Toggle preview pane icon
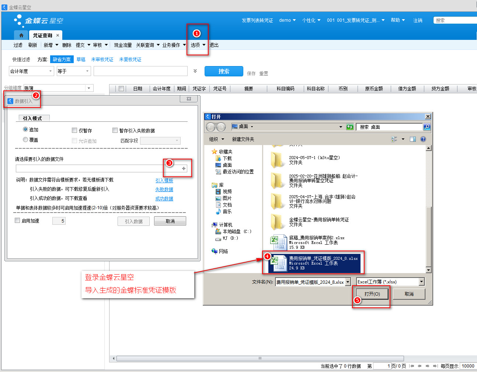The height and width of the screenshot is (372, 477). point(413,139)
